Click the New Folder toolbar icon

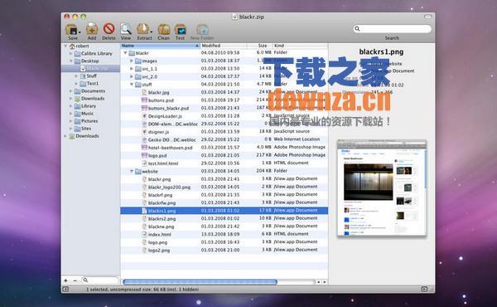tap(202, 30)
